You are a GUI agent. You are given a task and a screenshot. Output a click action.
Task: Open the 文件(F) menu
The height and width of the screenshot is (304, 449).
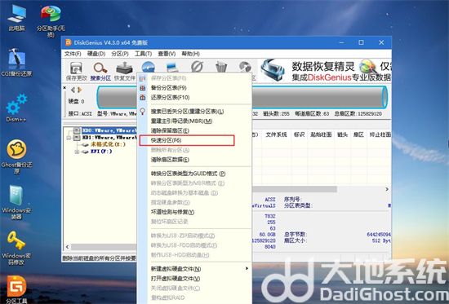[x=73, y=54]
